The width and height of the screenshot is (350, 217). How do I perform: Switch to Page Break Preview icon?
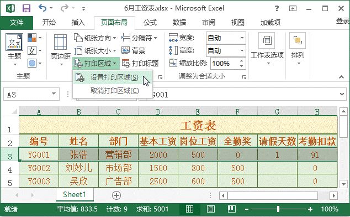[x=232, y=209]
